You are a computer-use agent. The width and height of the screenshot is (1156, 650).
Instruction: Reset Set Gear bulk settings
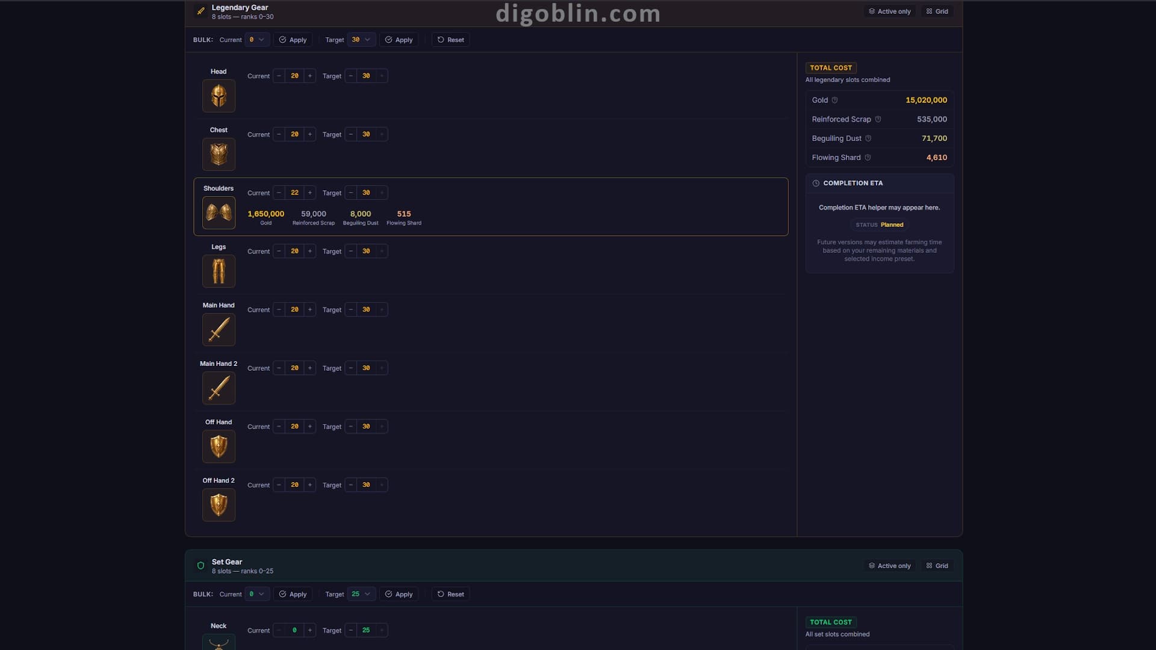tap(450, 594)
